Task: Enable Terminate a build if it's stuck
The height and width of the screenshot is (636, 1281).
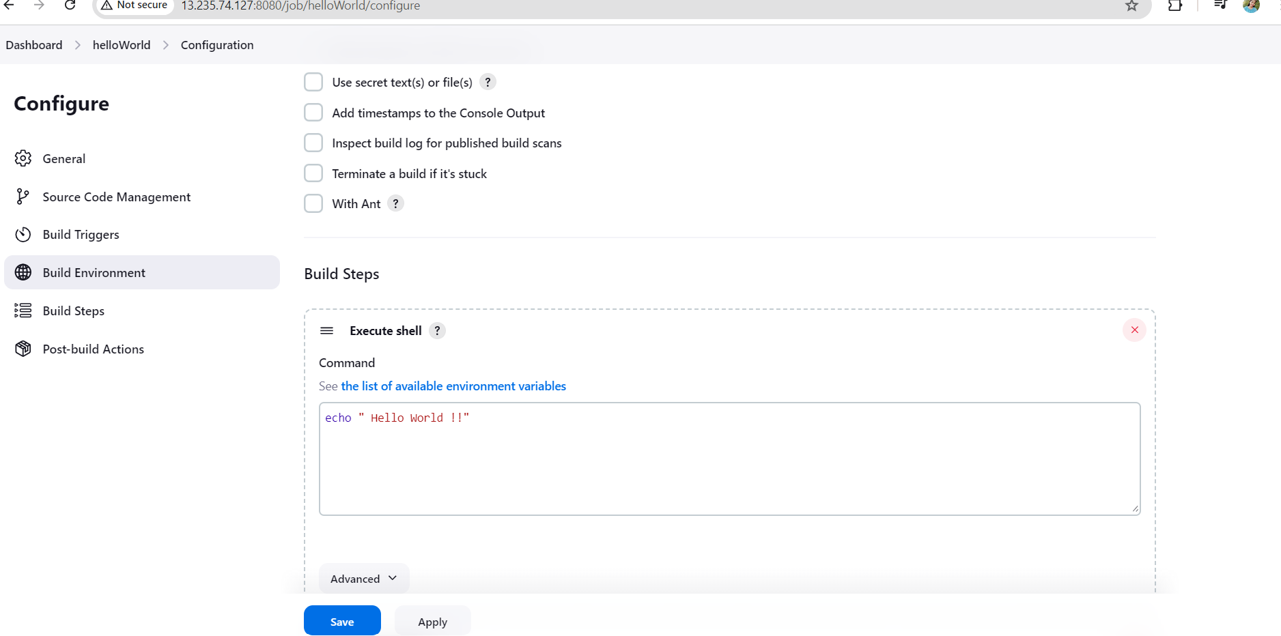Action: (313, 173)
